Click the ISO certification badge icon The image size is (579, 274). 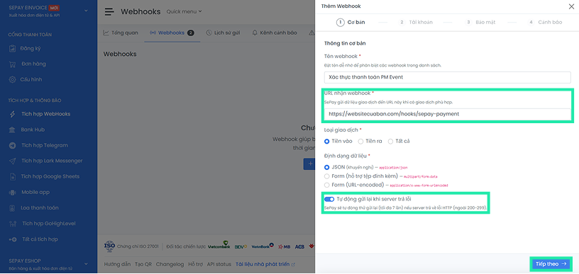point(110,246)
